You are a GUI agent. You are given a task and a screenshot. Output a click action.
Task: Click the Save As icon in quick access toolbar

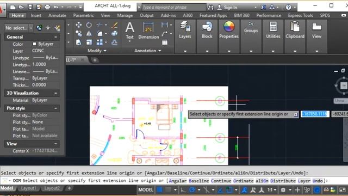click(x=39, y=7)
